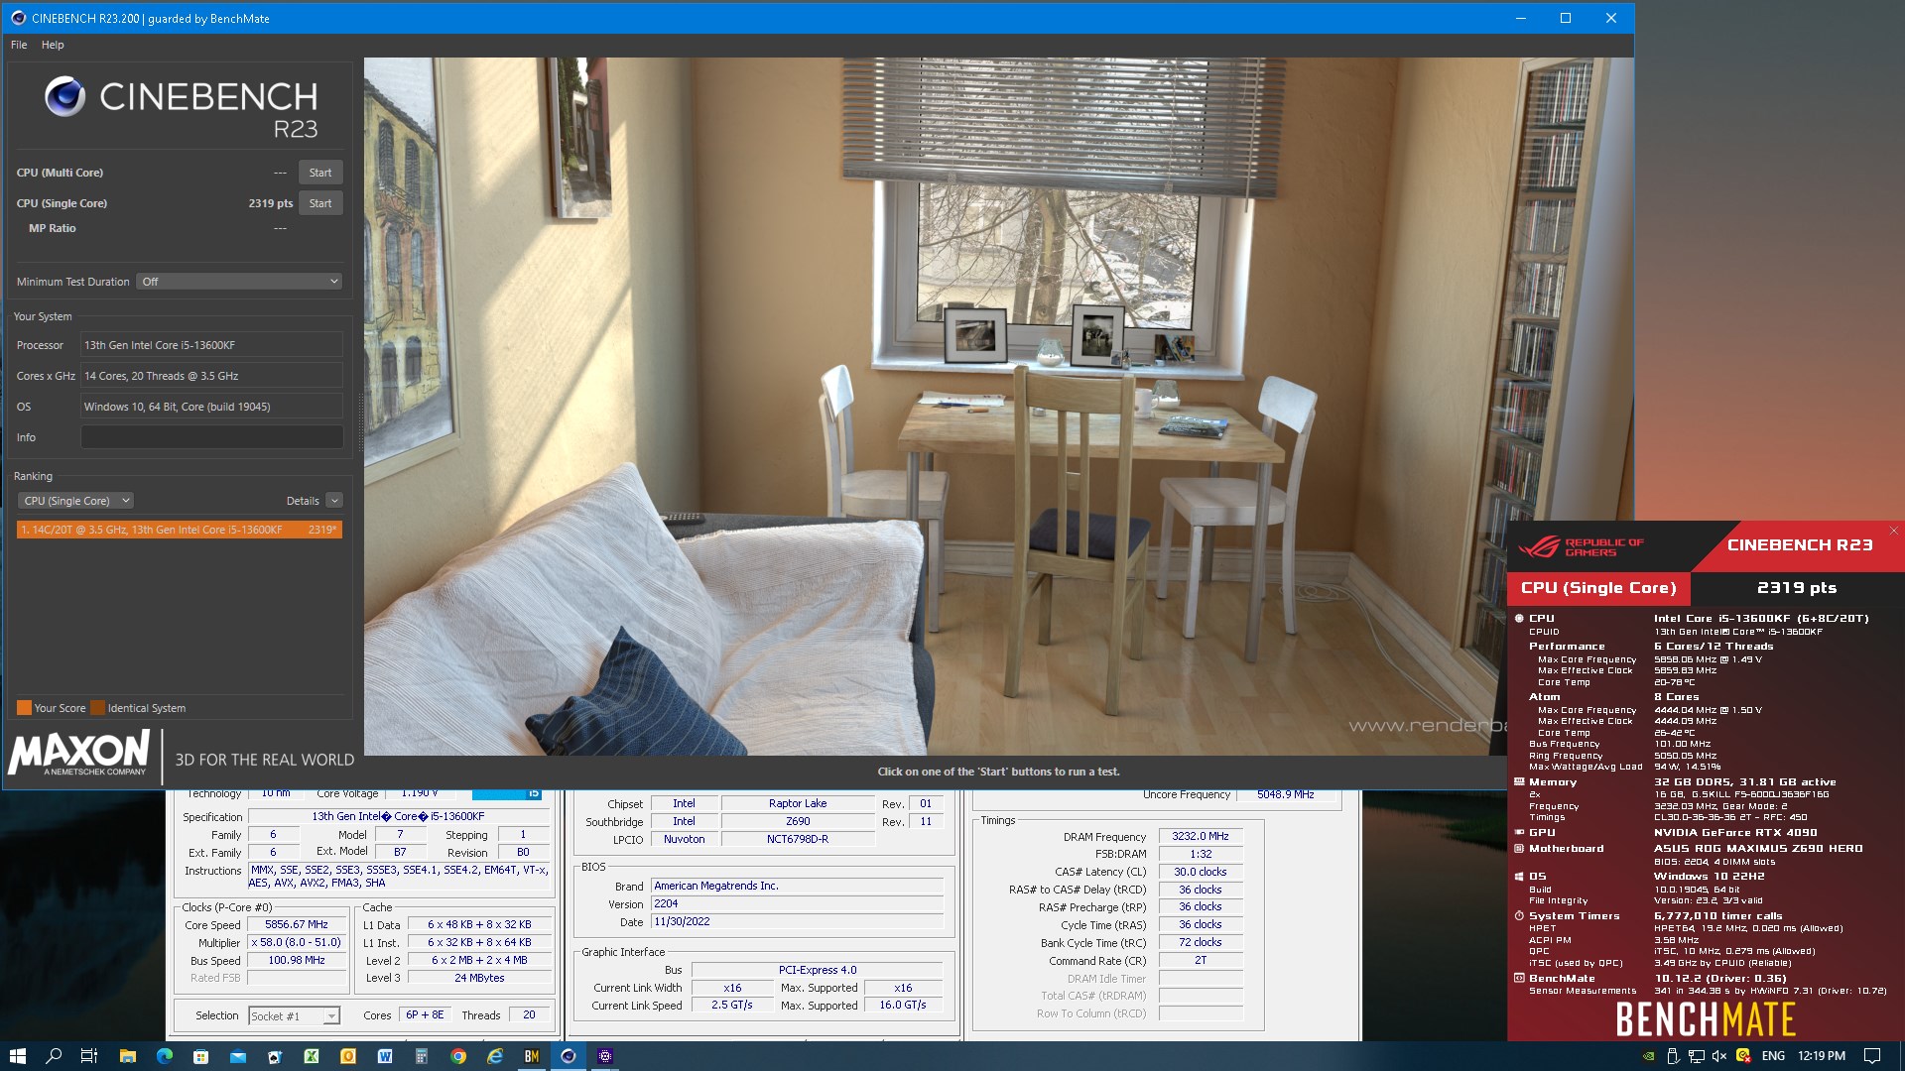The height and width of the screenshot is (1071, 1905).
Task: Open Solitaire cards icon in taskbar
Action: click(x=275, y=1056)
